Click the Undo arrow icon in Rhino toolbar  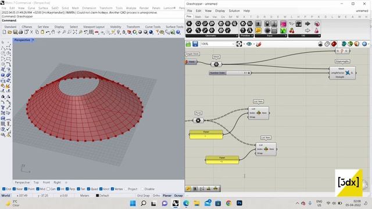(48, 32)
